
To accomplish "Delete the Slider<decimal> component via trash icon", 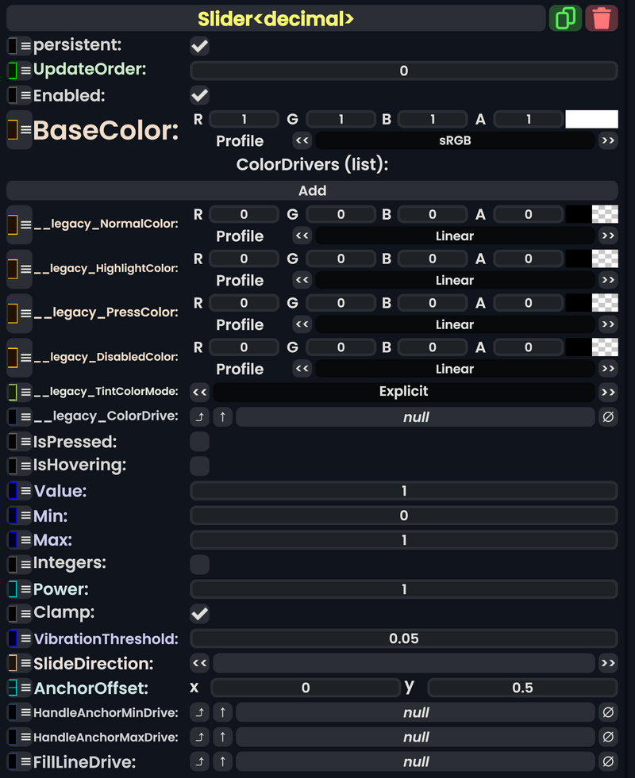I will [x=601, y=17].
